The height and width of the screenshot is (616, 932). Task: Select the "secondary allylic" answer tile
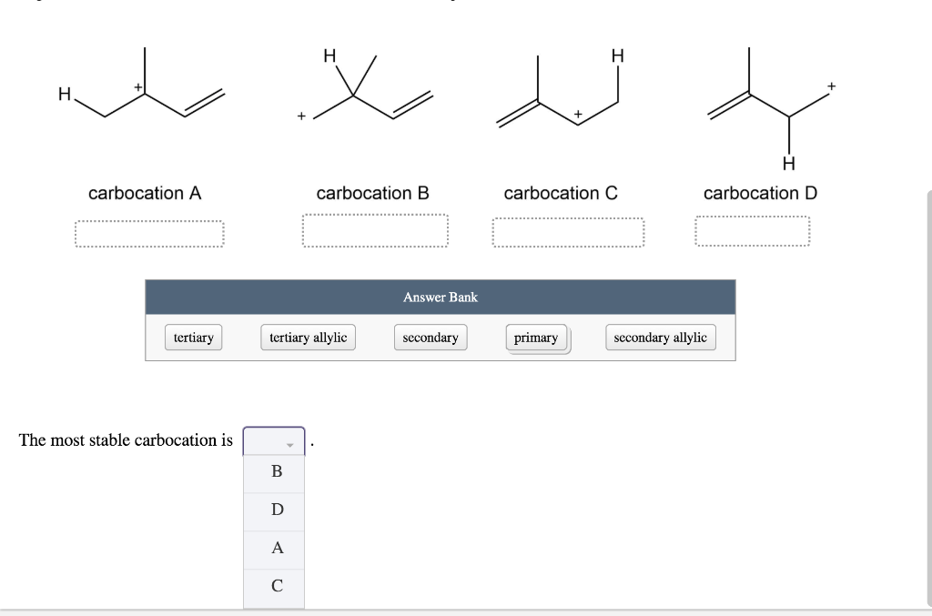click(661, 337)
